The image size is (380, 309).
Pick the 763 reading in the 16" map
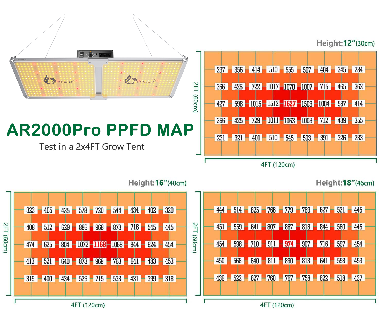(x=117, y=261)
